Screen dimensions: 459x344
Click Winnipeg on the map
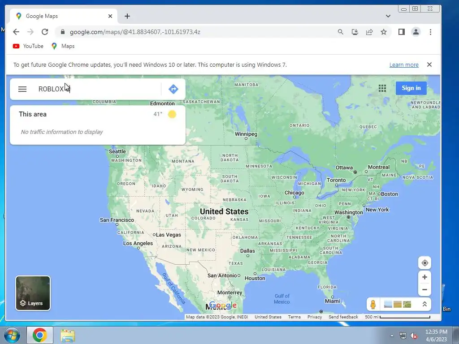(x=246, y=134)
